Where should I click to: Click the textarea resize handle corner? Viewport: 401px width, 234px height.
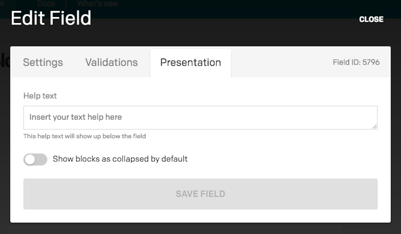coord(375,126)
